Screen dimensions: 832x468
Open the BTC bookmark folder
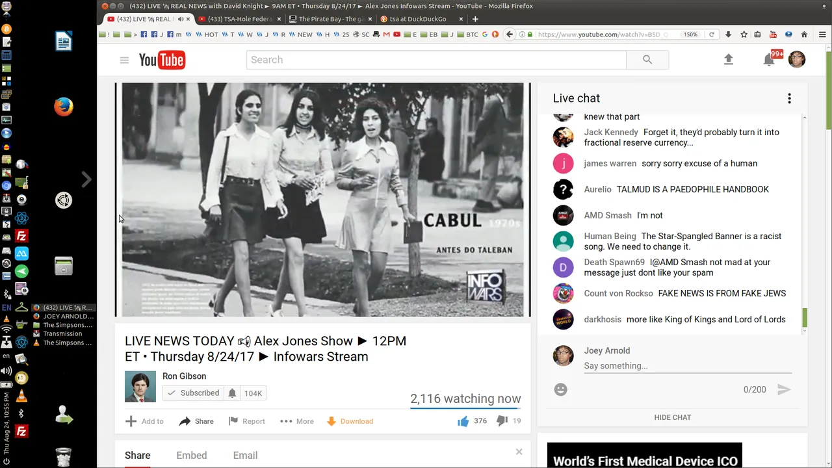(468, 34)
